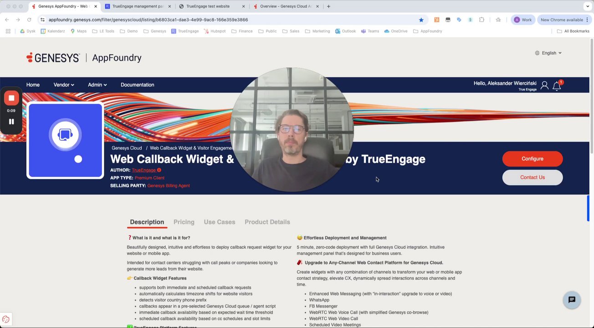This screenshot has width=594, height=328.
Task: Open the bookmarks star toolbar icon
Action: pos(498,20)
